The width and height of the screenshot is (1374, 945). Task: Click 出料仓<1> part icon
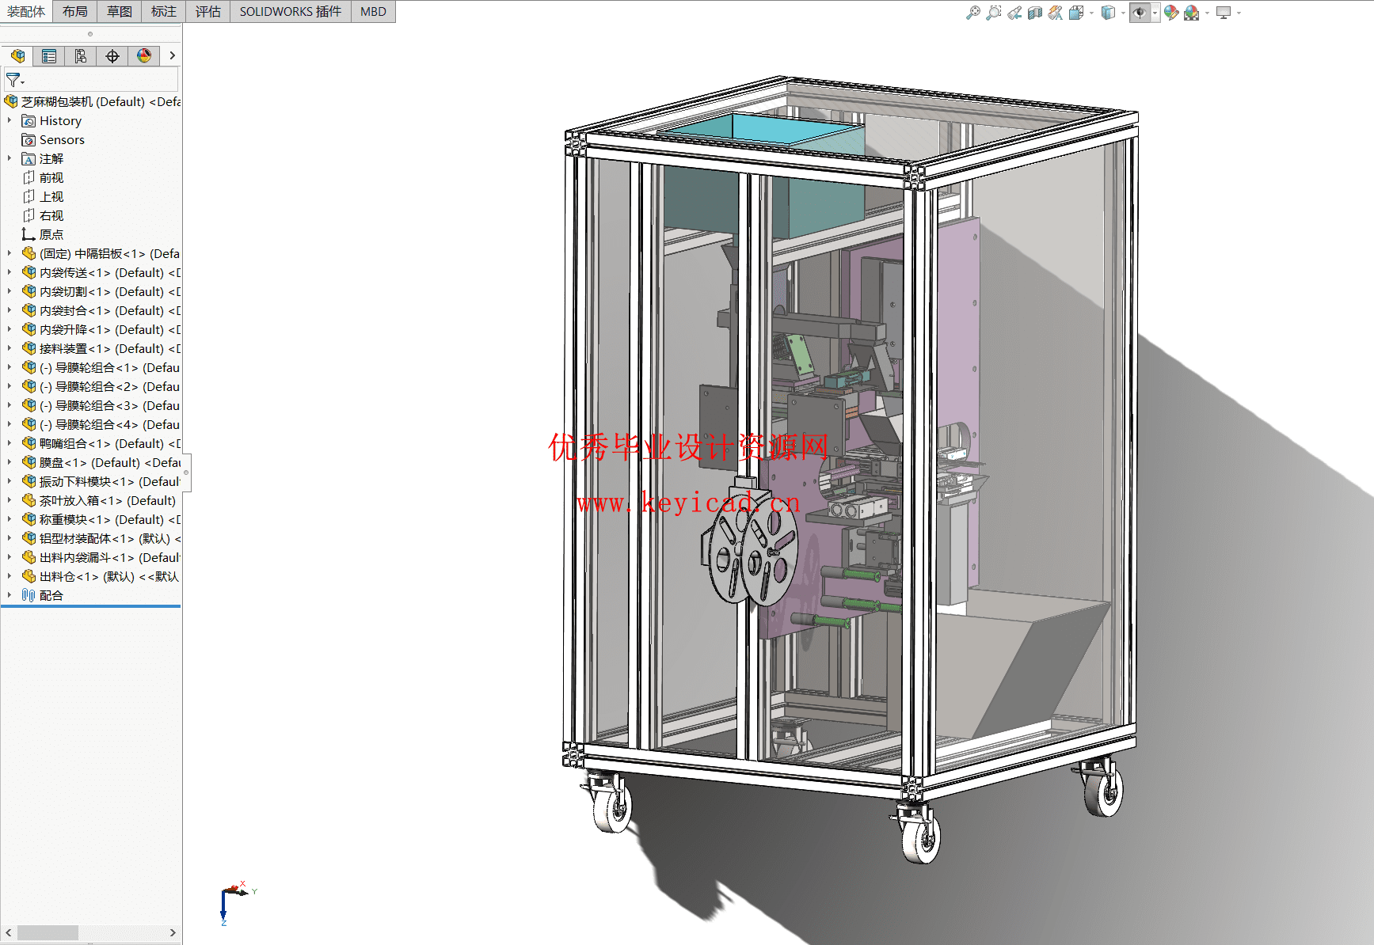click(x=29, y=576)
